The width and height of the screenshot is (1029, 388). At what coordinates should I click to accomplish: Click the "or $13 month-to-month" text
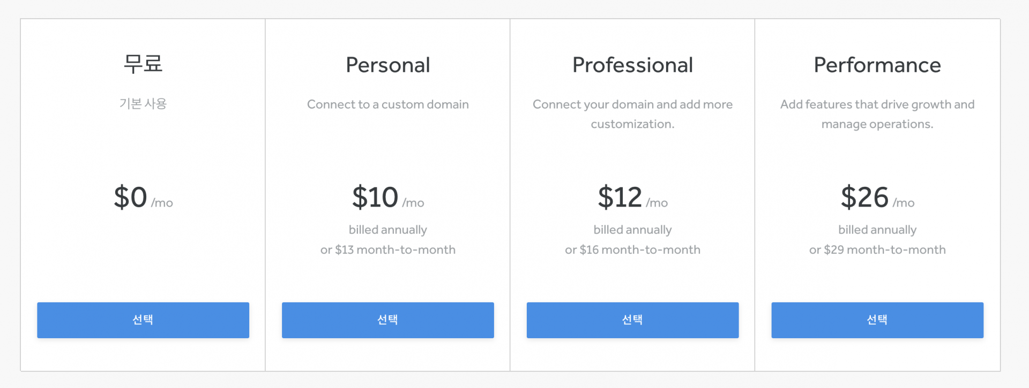coord(387,250)
